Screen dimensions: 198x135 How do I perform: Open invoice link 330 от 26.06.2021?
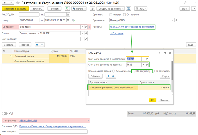coord(28,121)
